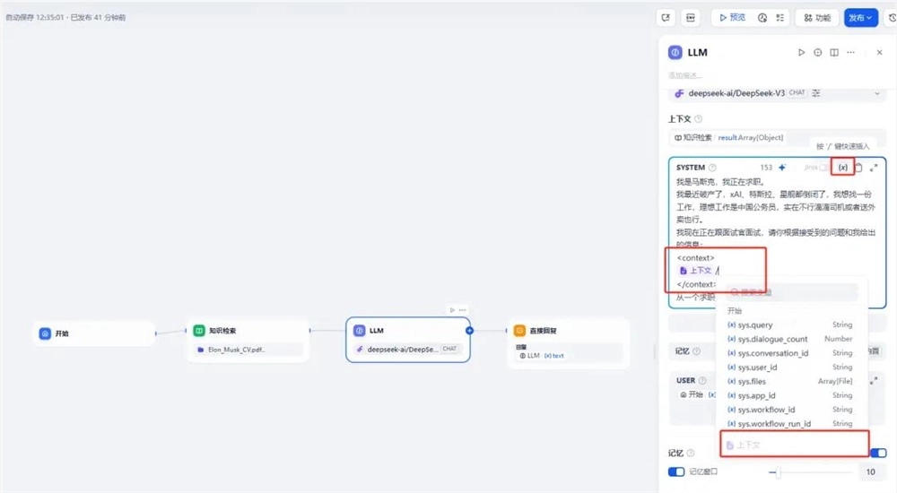Click deepseek-ai/DeepSe... label in LLM node

click(403, 350)
